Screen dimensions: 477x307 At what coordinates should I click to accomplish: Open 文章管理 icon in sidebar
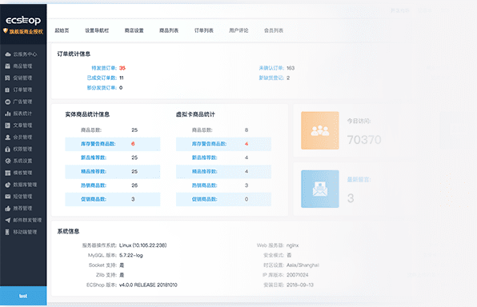pyautogui.click(x=8, y=126)
